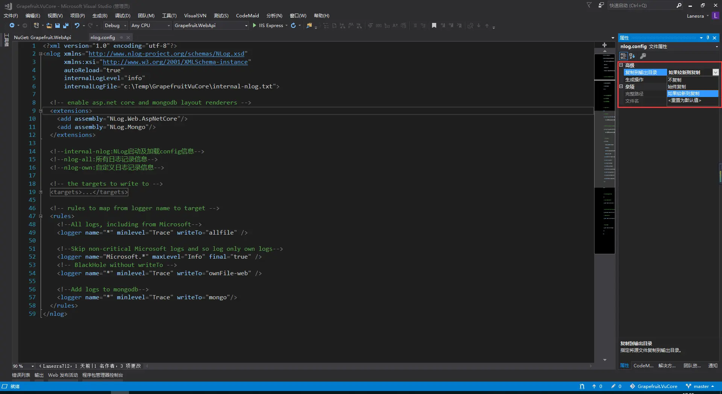This screenshot has height=394, width=722.
Task: Select 始终复制 from the open dropdown list
Action: (677, 86)
